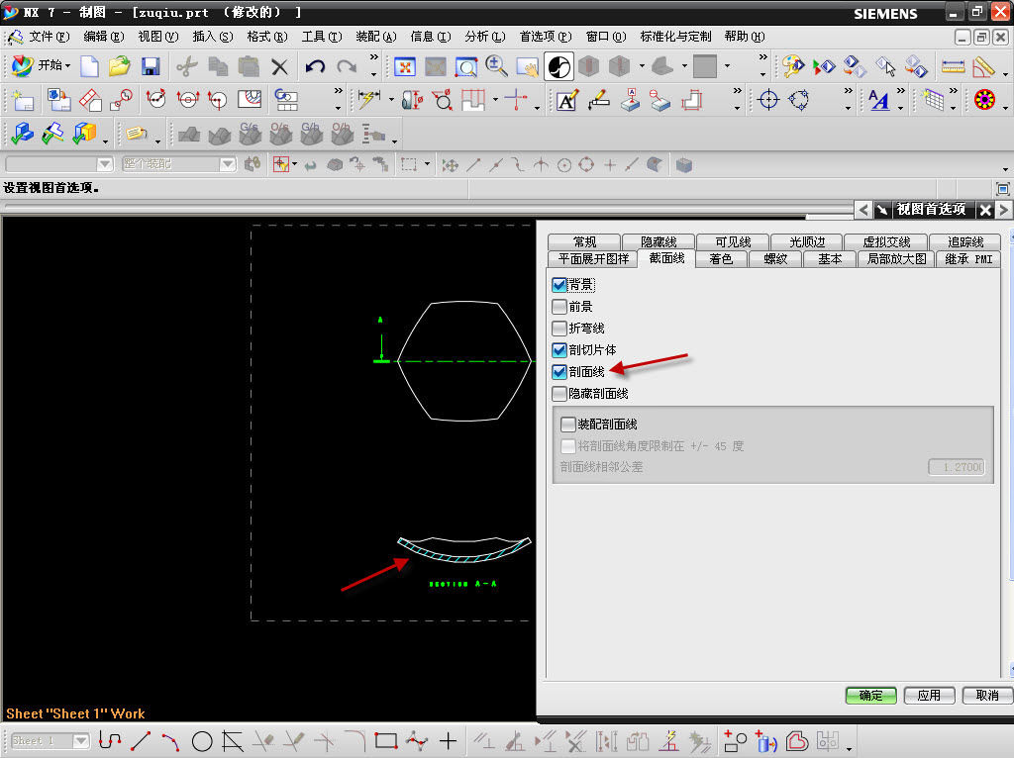The width and height of the screenshot is (1014, 758).
Task: Select the rectangle sketch tool
Action: 386,741
